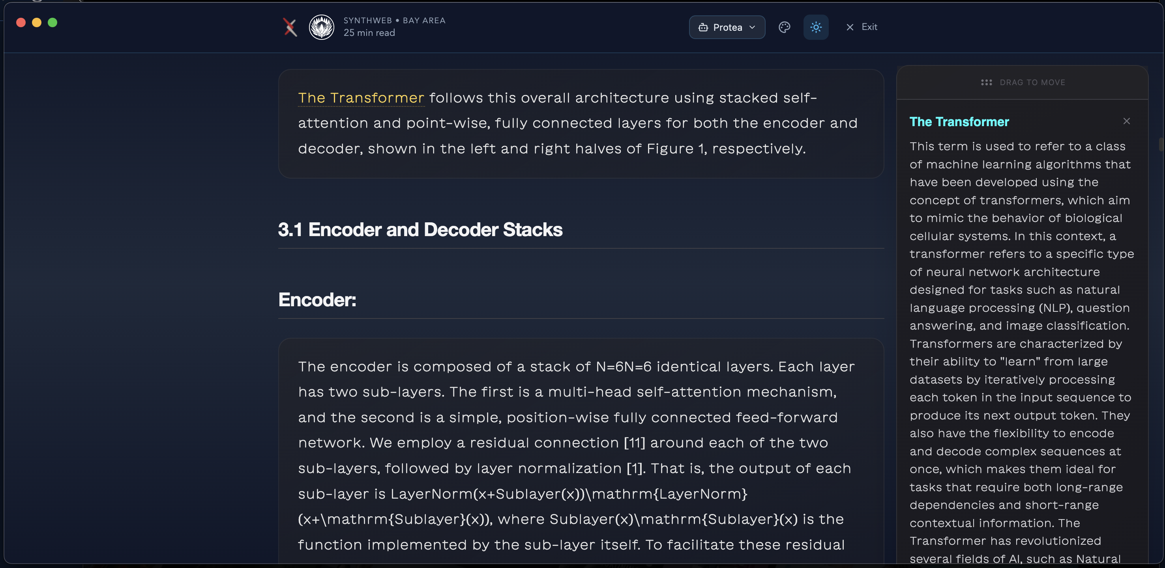The width and height of the screenshot is (1165, 568).
Task: Open the color palette theme picker
Action: point(784,27)
